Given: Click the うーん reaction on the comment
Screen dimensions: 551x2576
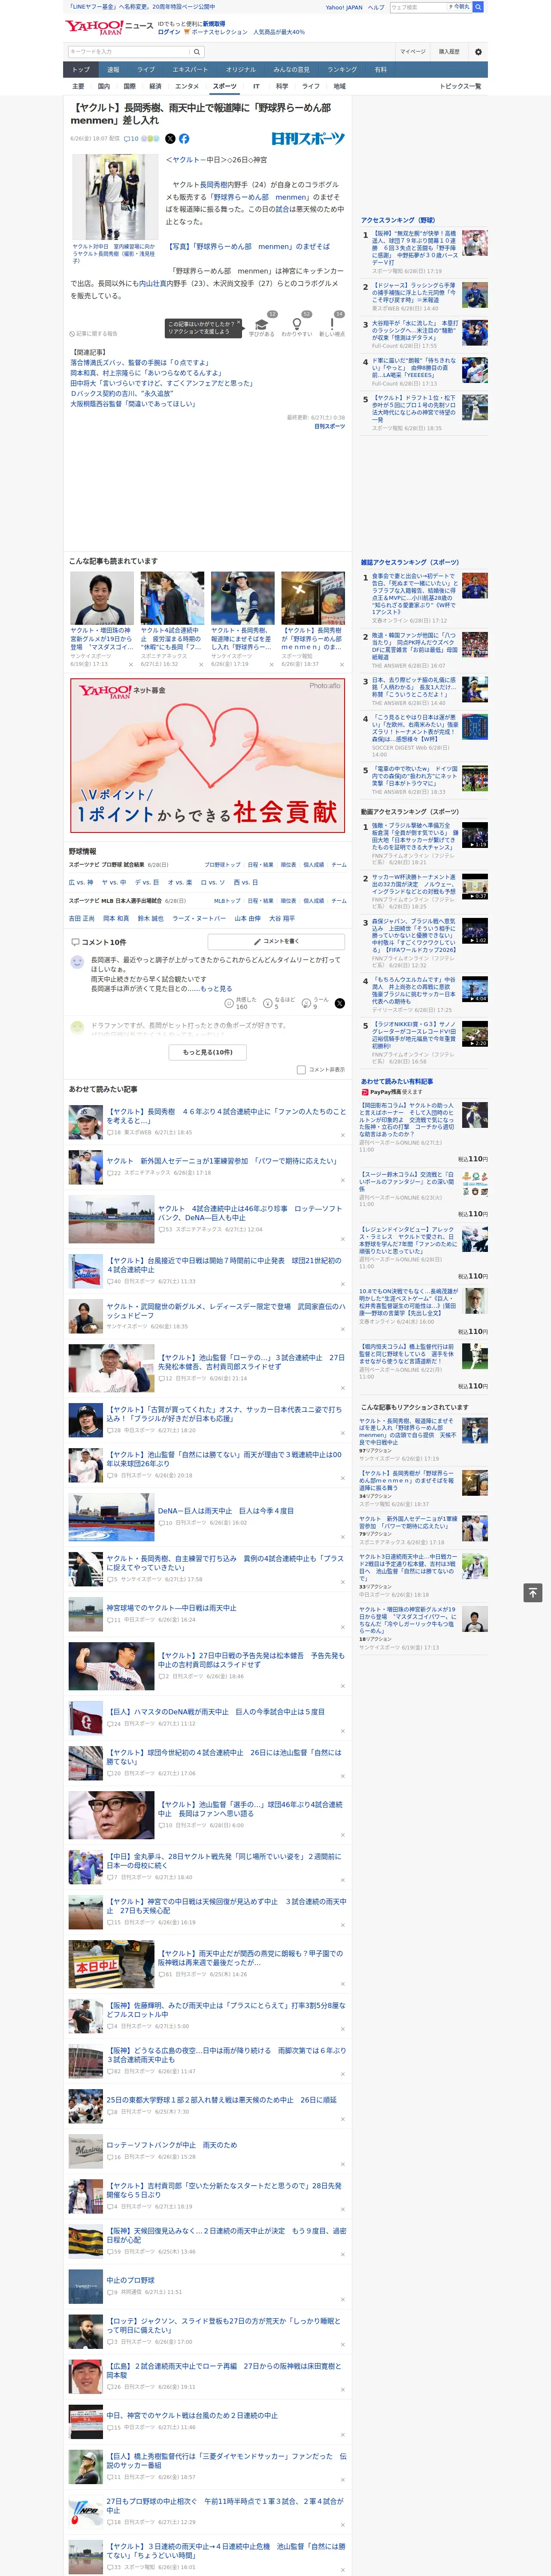Looking at the screenshot, I should tap(316, 1002).
